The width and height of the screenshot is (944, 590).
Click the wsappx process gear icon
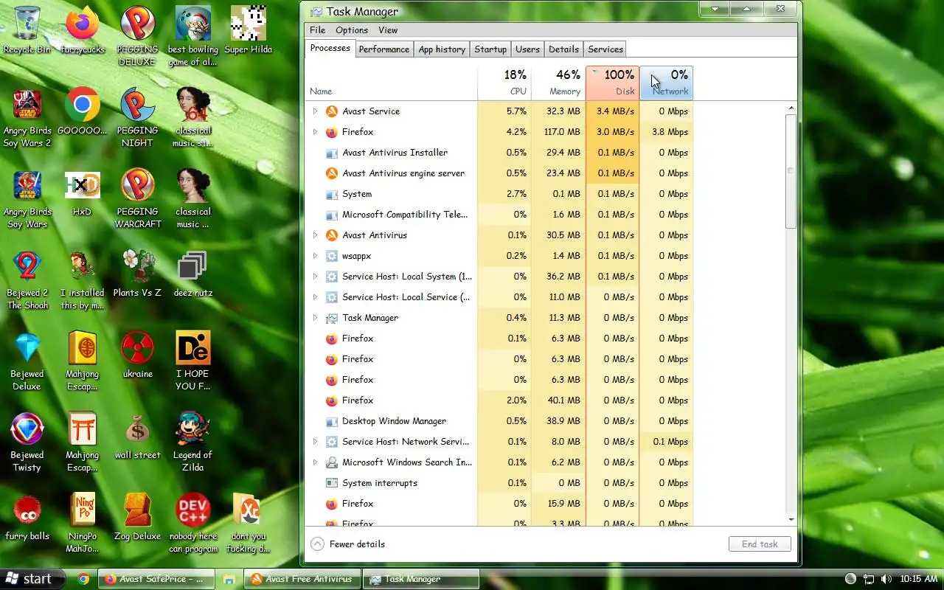pos(332,256)
